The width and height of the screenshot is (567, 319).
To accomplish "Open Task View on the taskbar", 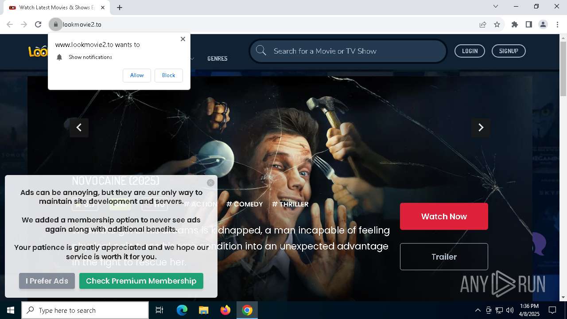I will click(159, 310).
